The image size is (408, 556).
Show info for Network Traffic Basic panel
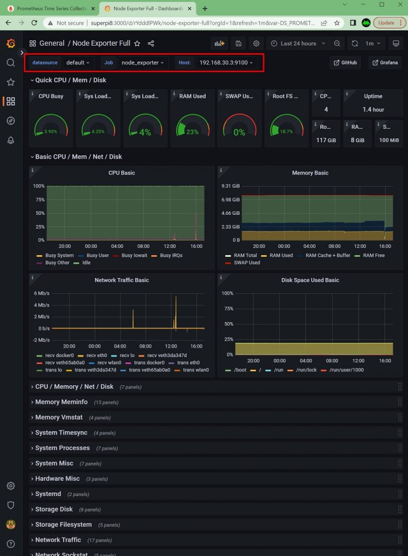click(32, 277)
